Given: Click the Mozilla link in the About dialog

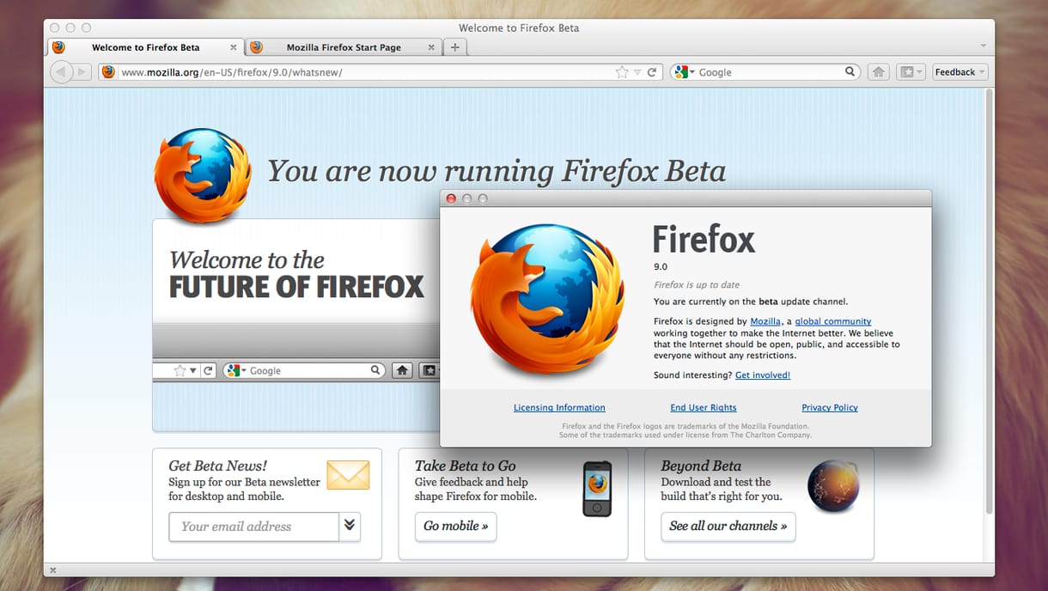Looking at the screenshot, I should (765, 321).
